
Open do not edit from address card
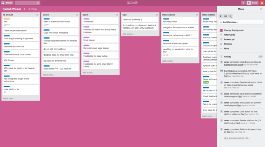pos(61,49)
